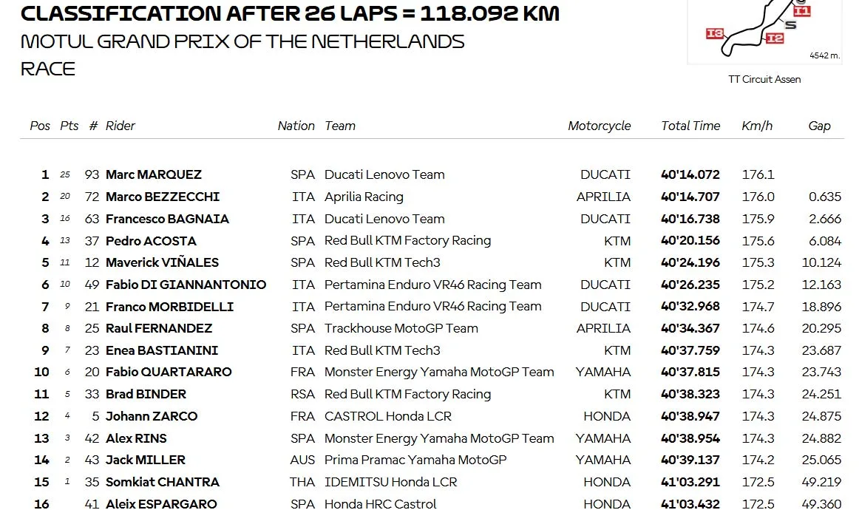Click the Trackhouse MotoGP Team entry
The height and width of the screenshot is (510, 859).
point(401,328)
